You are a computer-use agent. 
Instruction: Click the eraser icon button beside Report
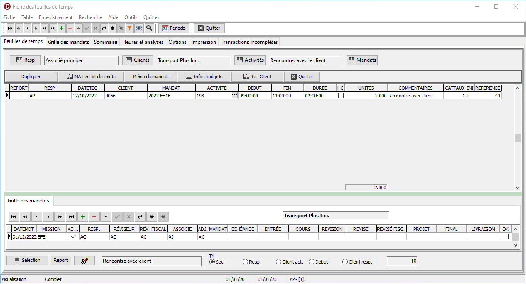click(84, 260)
